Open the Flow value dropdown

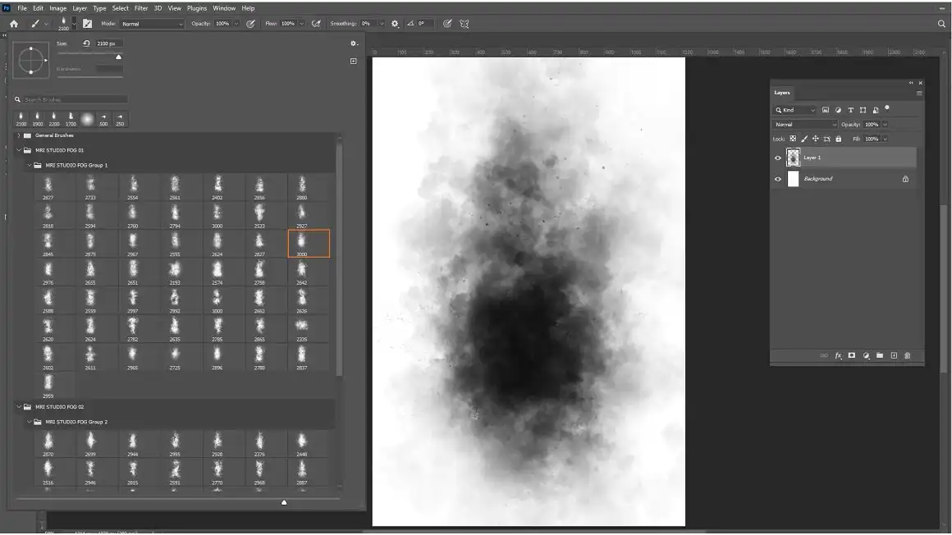coord(302,24)
